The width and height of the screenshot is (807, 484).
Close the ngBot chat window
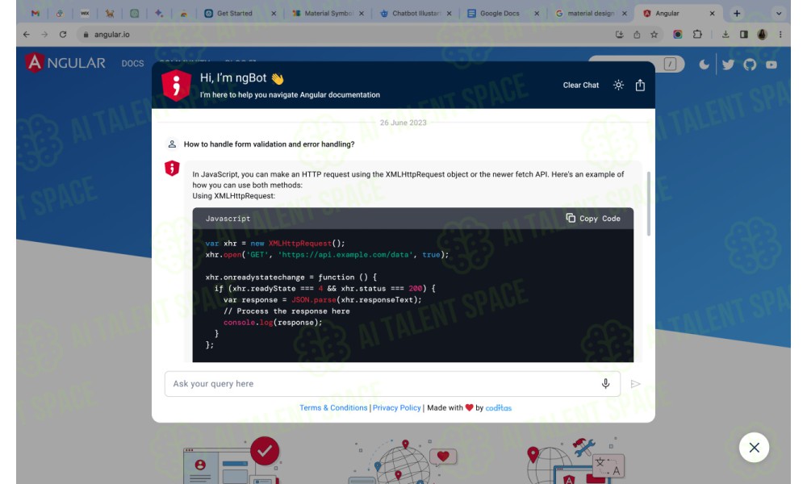pyautogui.click(x=754, y=448)
